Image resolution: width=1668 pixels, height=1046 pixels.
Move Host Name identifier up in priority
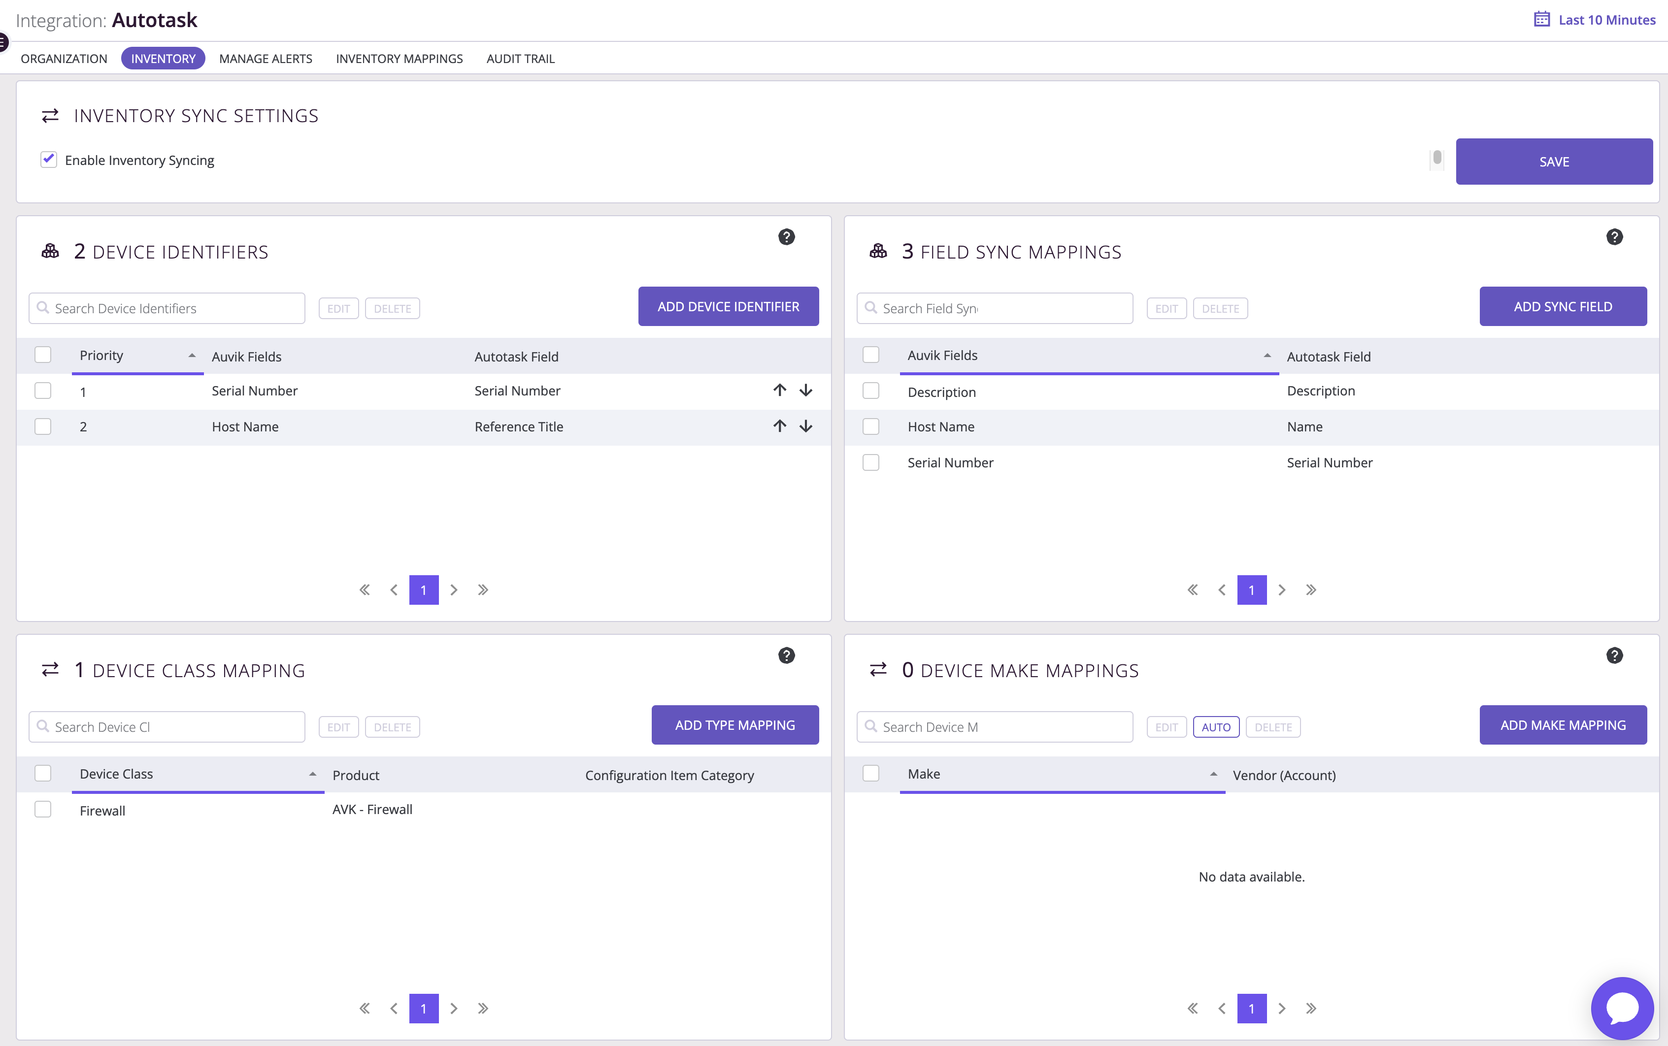pos(780,426)
